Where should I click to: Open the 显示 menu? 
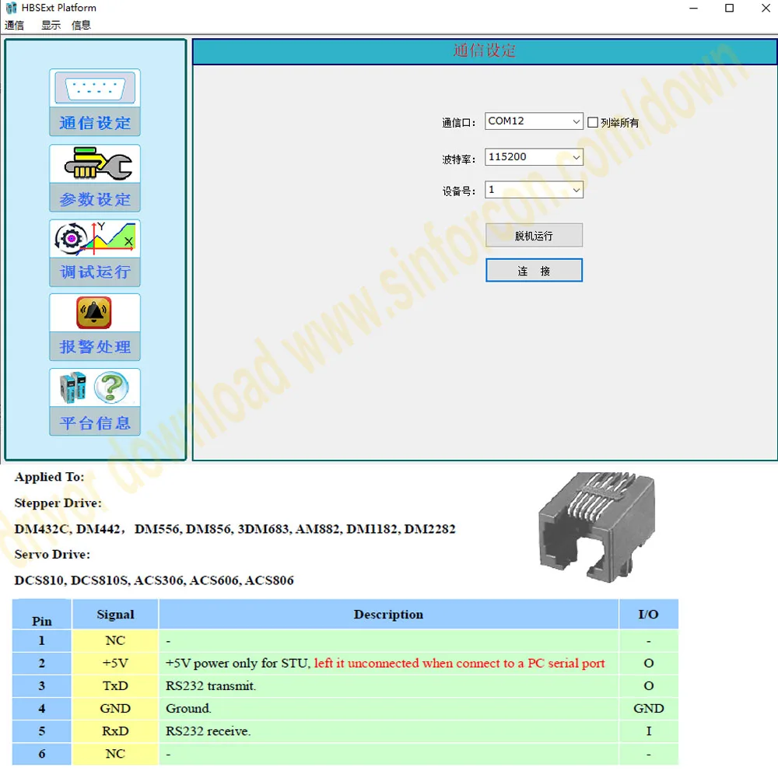tap(51, 25)
